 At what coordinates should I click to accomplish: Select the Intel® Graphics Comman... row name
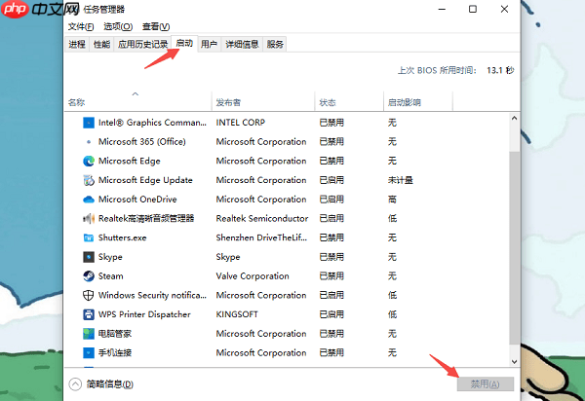pyautogui.click(x=152, y=123)
